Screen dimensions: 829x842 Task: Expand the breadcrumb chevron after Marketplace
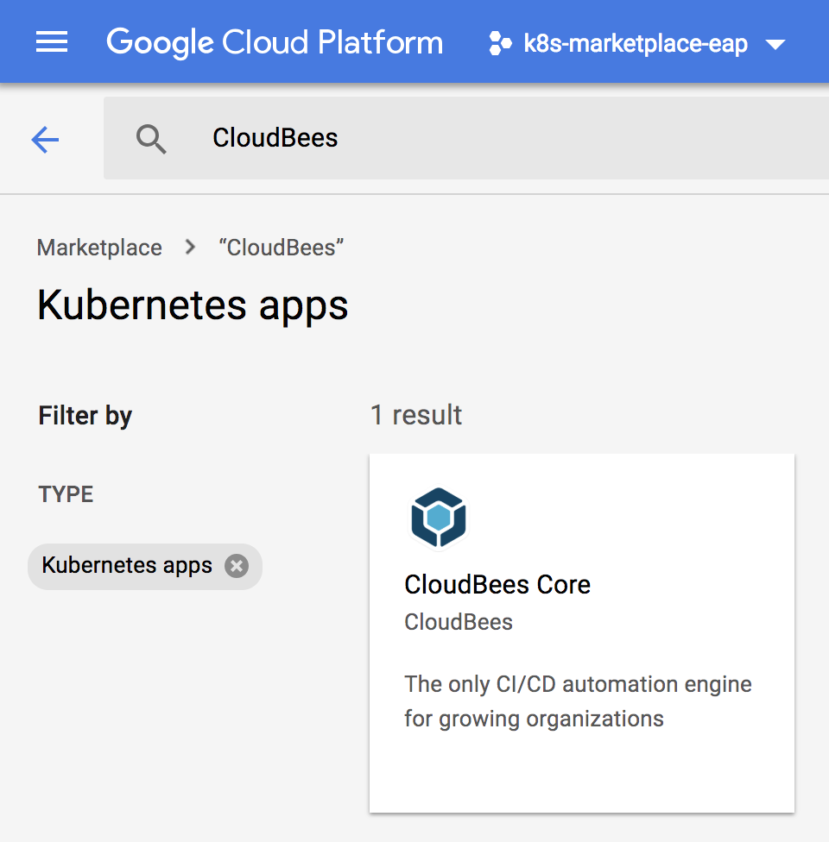pyautogui.click(x=189, y=248)
